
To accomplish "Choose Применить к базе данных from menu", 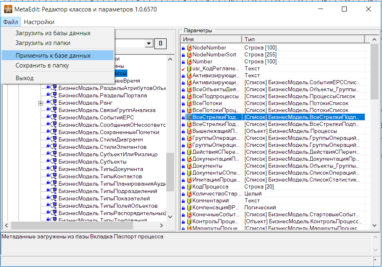I will [53, 56].
